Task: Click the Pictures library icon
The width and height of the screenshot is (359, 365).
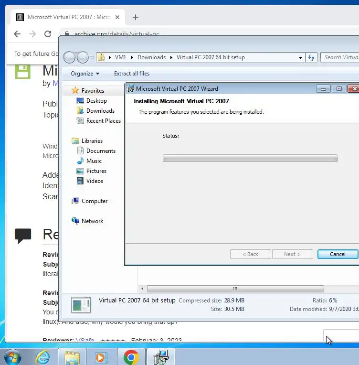Action: pyautogui.click(x=80, y=171)
